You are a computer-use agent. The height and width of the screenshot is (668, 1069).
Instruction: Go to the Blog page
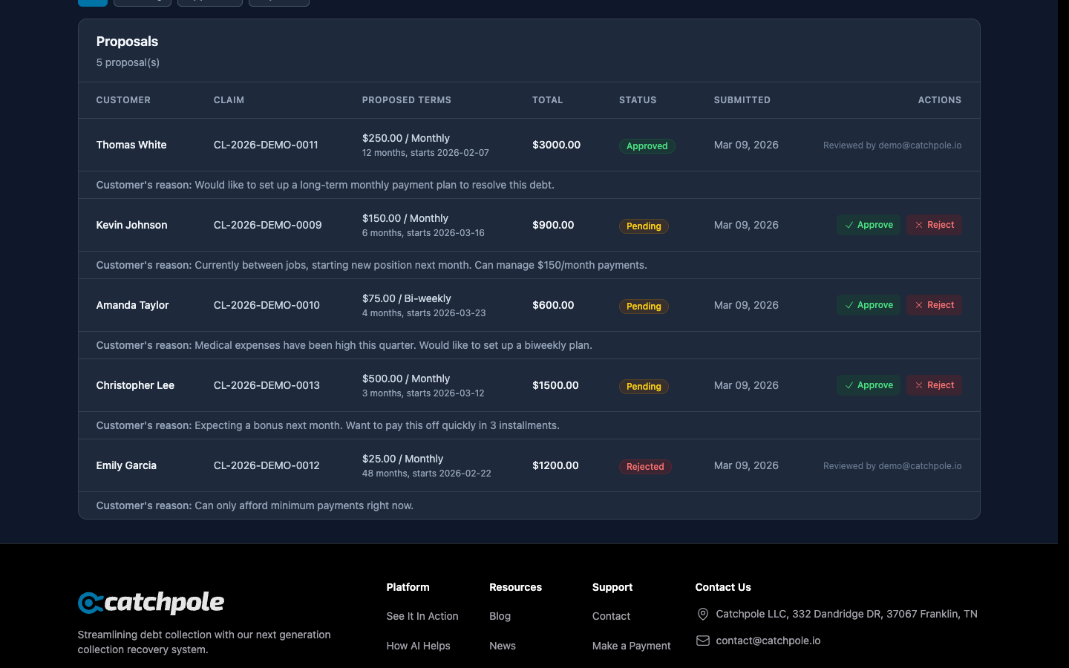tap(500, 616)
